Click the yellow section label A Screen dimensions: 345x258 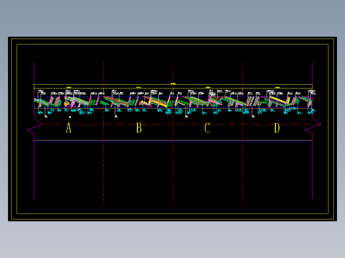[x=68, y=128]
